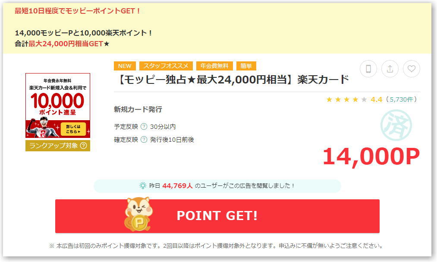Click the 楽天カード offer title
Screen dimensions: 437x262
tap(233, 80)
